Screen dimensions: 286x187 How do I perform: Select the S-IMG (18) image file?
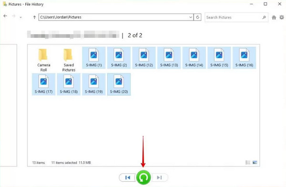point(69,84)
